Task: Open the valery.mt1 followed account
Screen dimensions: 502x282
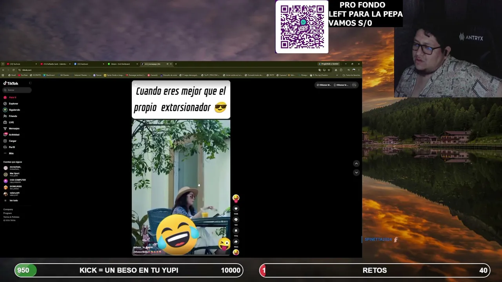Action: 12,193
